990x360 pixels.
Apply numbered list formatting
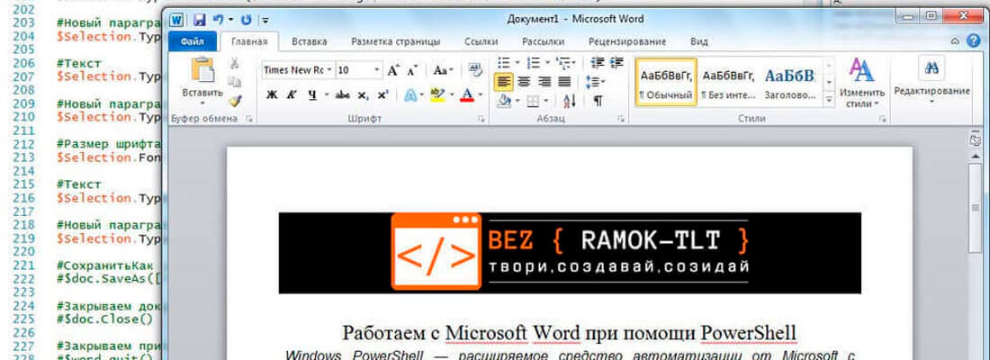point(534,62)
